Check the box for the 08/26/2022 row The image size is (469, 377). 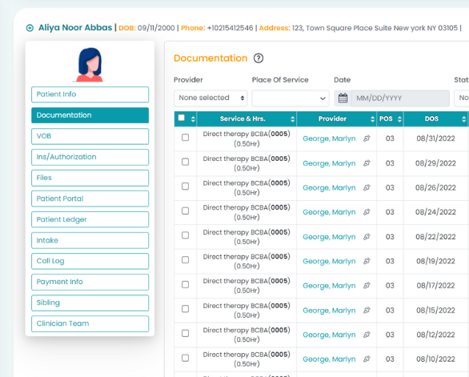[186, 186]
